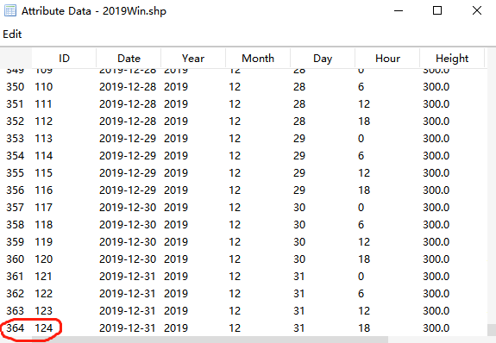The height and width of the screenshot is (343, 496).
Task: Click Hour value 12 in row 351
Action: (x=364, y=104)
